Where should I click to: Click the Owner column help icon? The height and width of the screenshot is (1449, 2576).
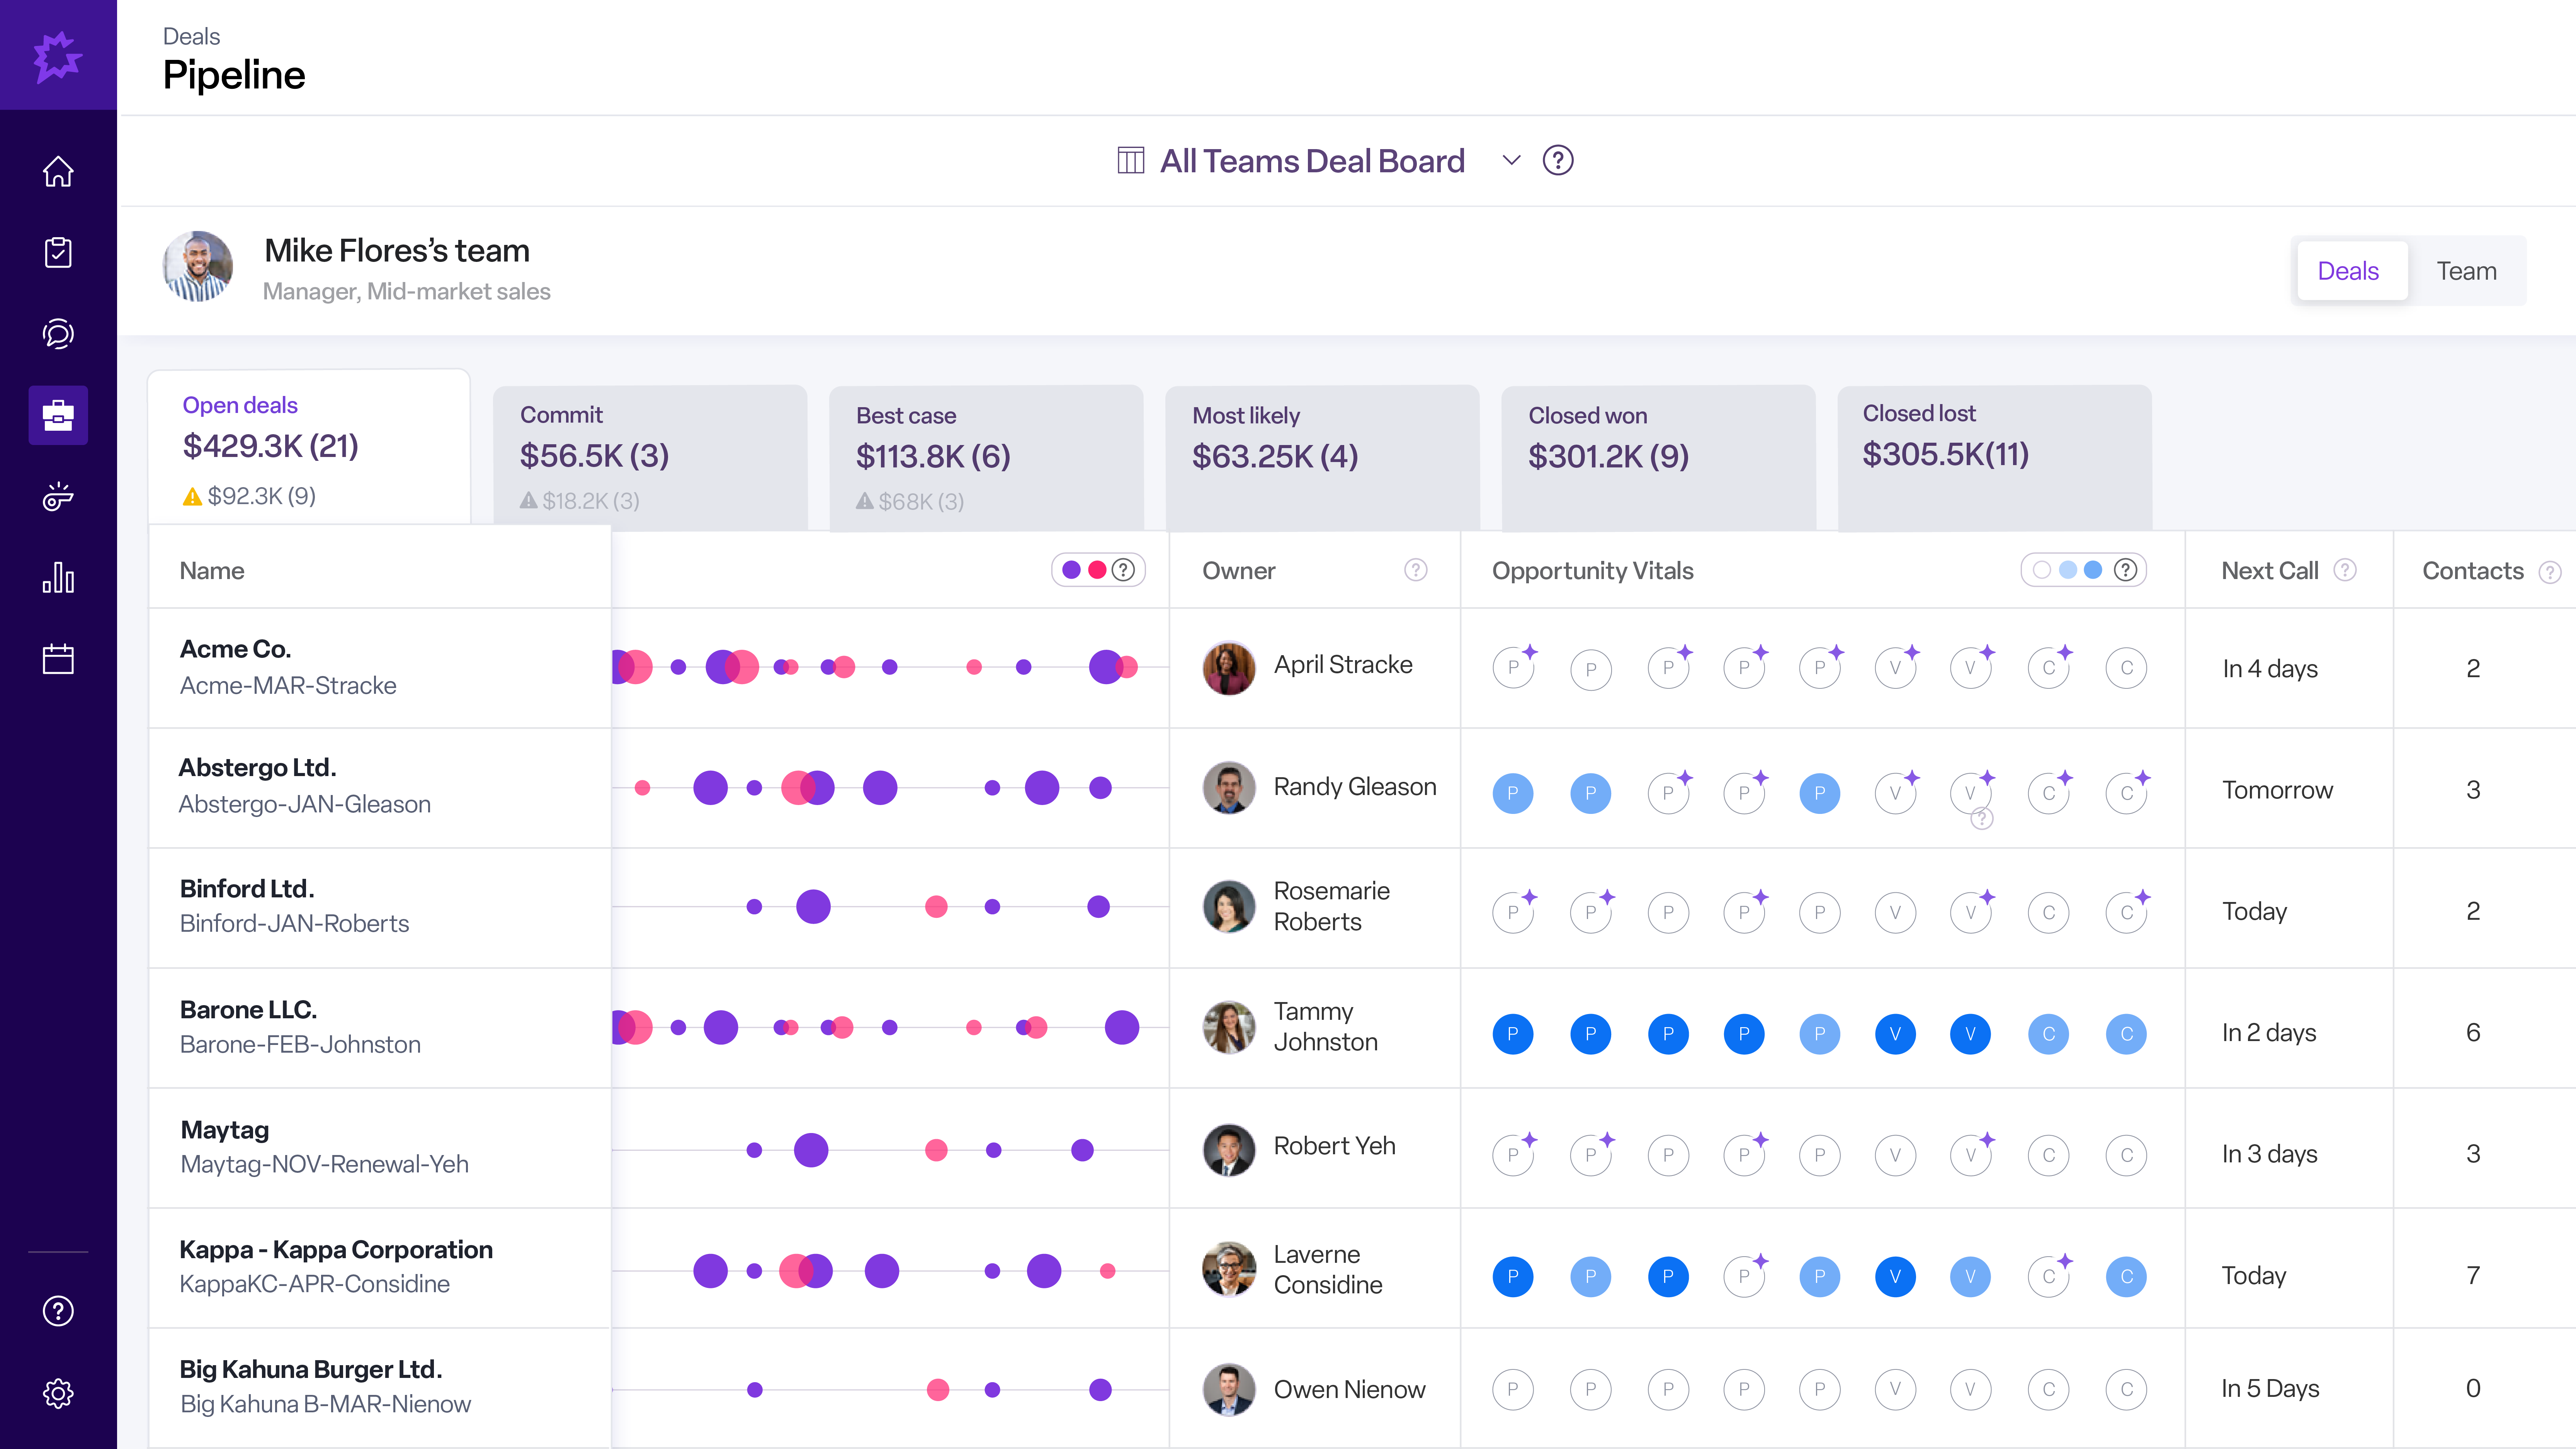click(x=1415, y=570)
